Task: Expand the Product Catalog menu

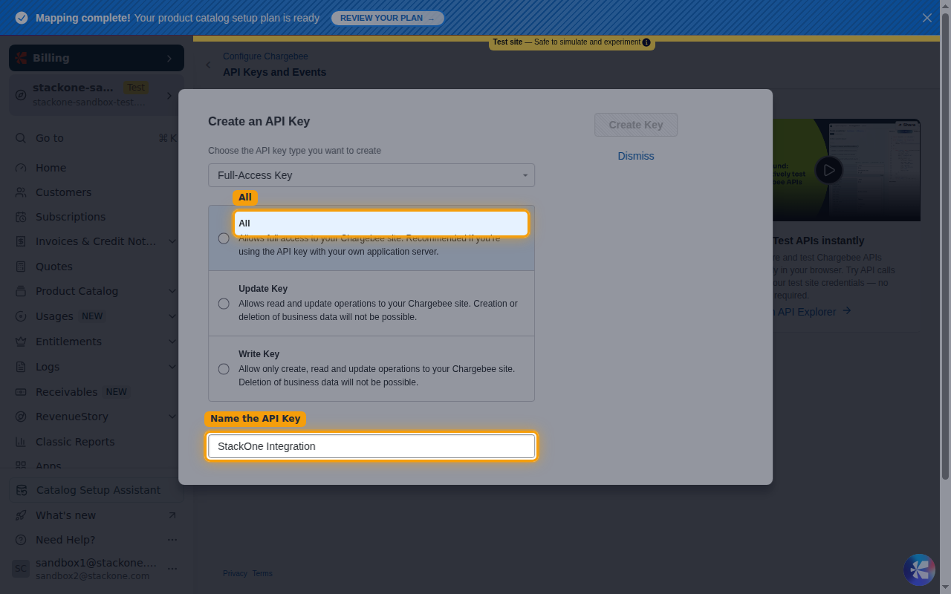Action: click(x=172, y=291)
